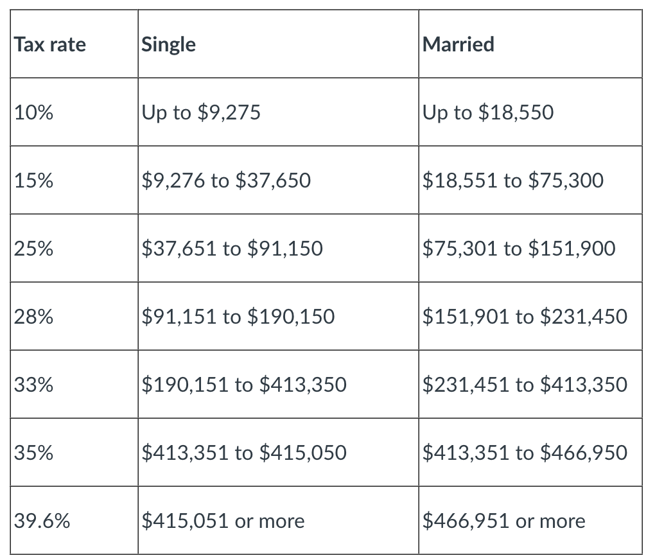Click the $91,151 to $190,150 cell
This screenshot has width=664, height=560.
(x=238, y=317)
